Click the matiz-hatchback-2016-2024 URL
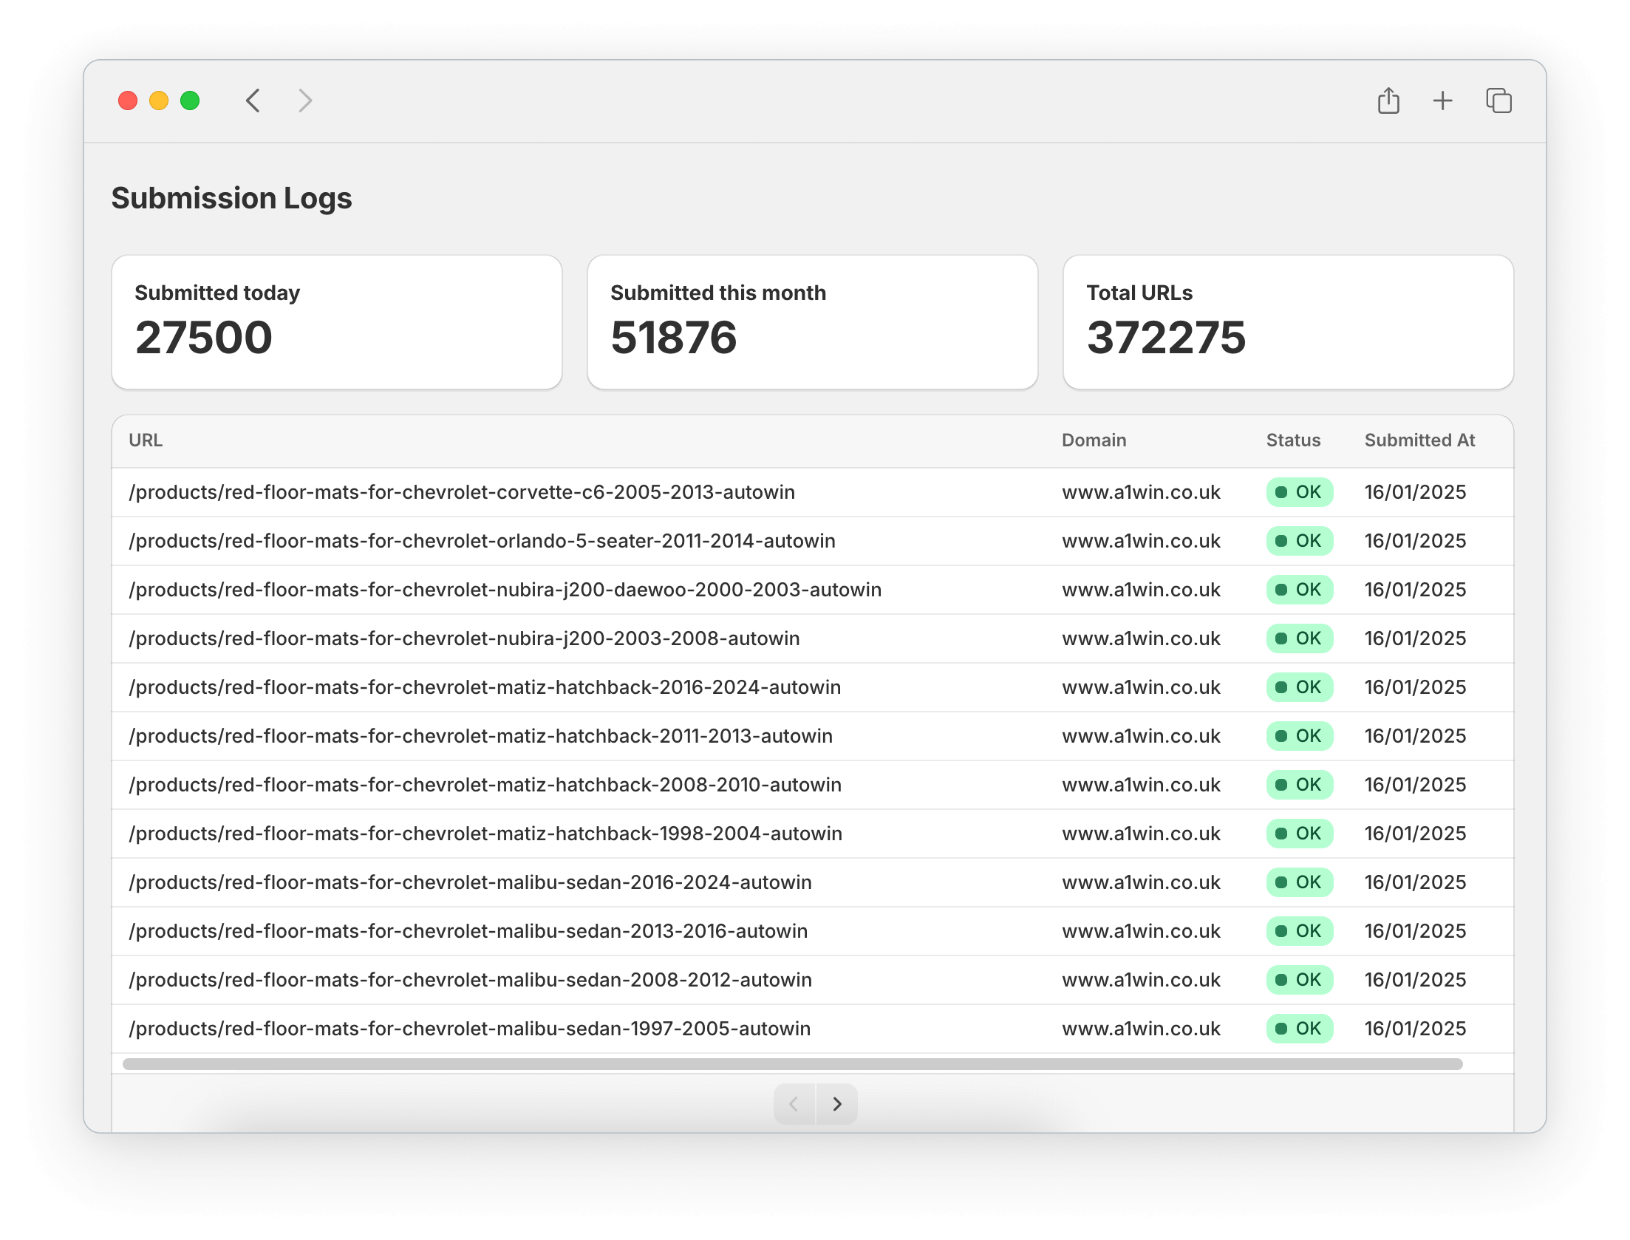The image size is (1630, 1240). click(x=485, y=687)
